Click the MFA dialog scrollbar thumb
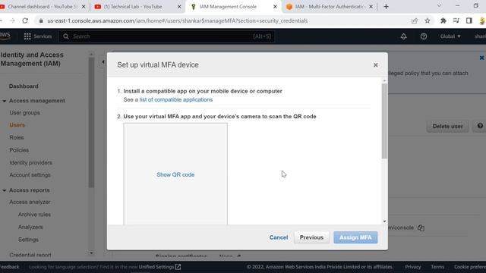486x273 pixels. 384,121
